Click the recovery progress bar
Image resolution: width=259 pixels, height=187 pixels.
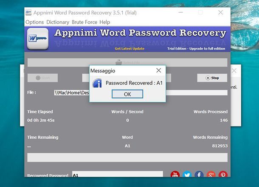tap(127, 157)
